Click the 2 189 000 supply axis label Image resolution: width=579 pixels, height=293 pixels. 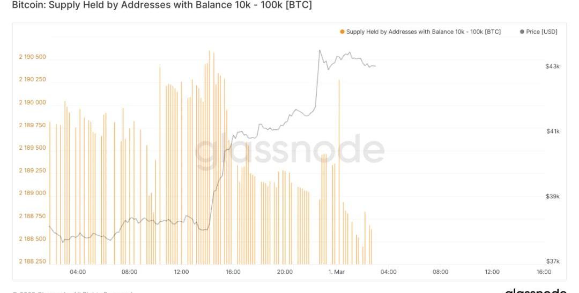click(x=33, y=193)
